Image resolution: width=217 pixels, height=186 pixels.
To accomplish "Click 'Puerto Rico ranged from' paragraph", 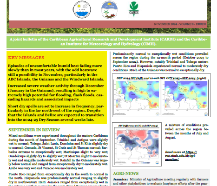I will tap(58, 179).
